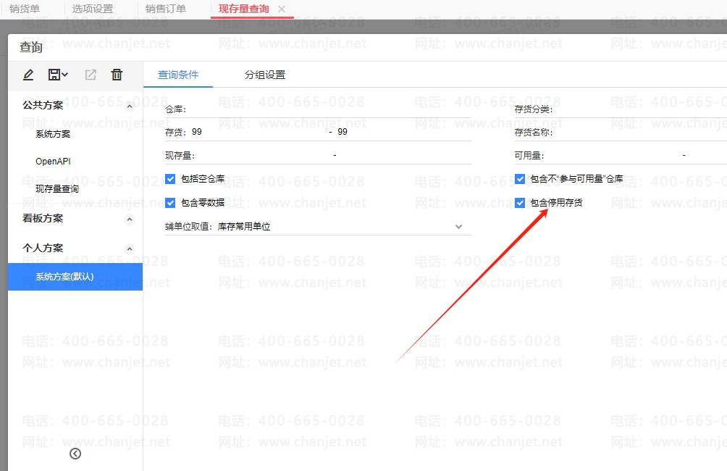The width and height of the screenshot is (727, 471).
Task: Close the 现存量查询 tab
Action: (282, 9)
